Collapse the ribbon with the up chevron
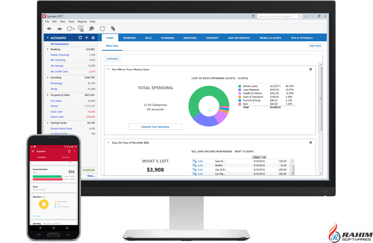The image size is (373, 243). [306, 16]
